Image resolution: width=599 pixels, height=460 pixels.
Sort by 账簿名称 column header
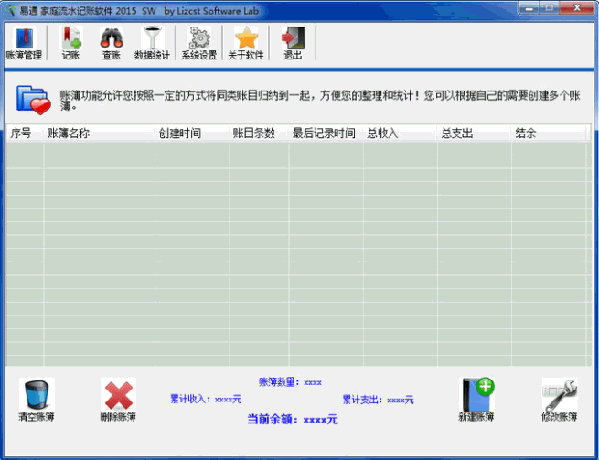pos(100,133)
